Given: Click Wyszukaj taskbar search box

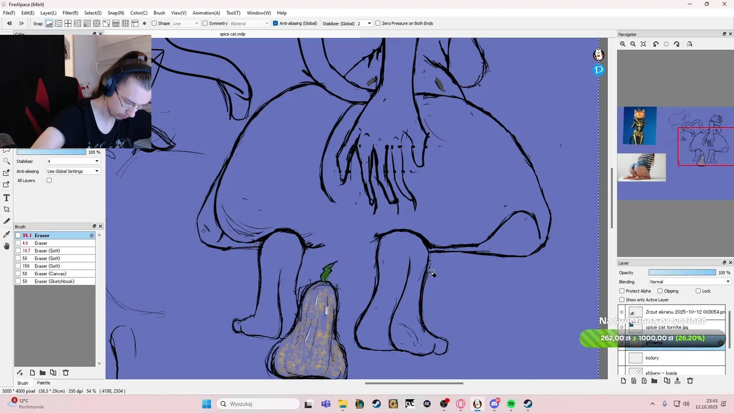Looking at the screenshot, I should pos(257,404).
